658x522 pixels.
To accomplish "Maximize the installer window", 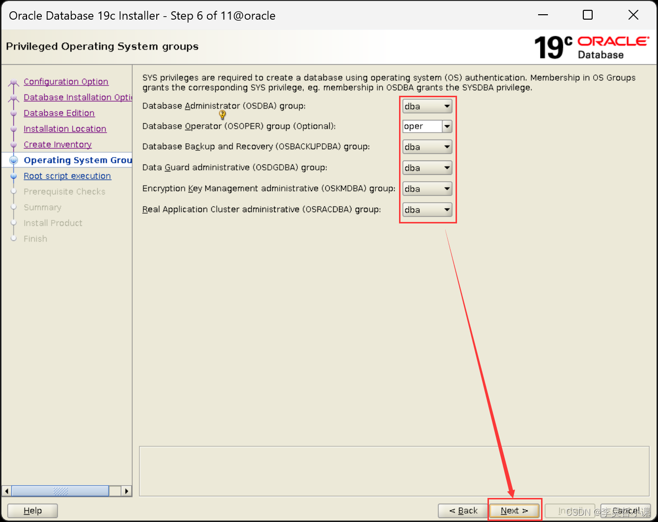I will (x=588, y=15).
